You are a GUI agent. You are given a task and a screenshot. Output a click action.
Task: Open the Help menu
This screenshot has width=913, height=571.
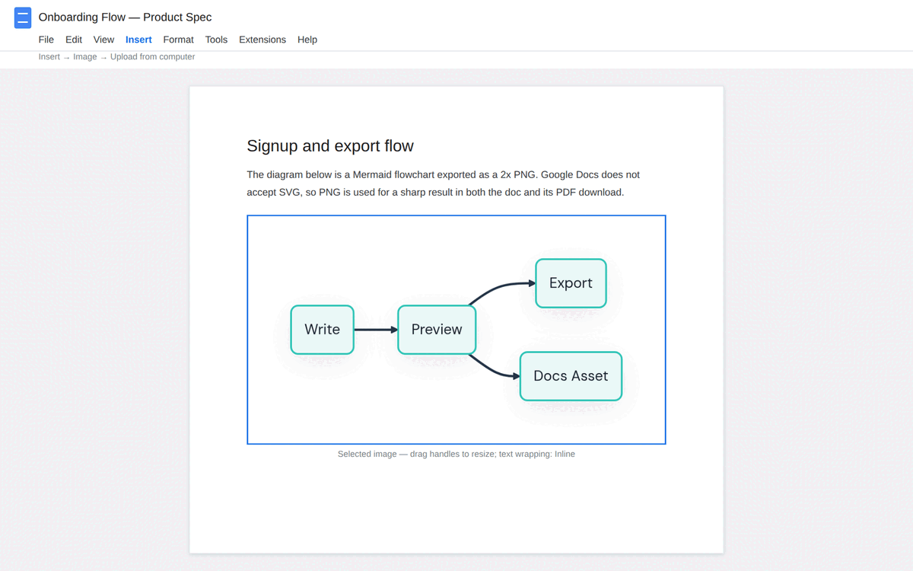(x=307, y=40)
